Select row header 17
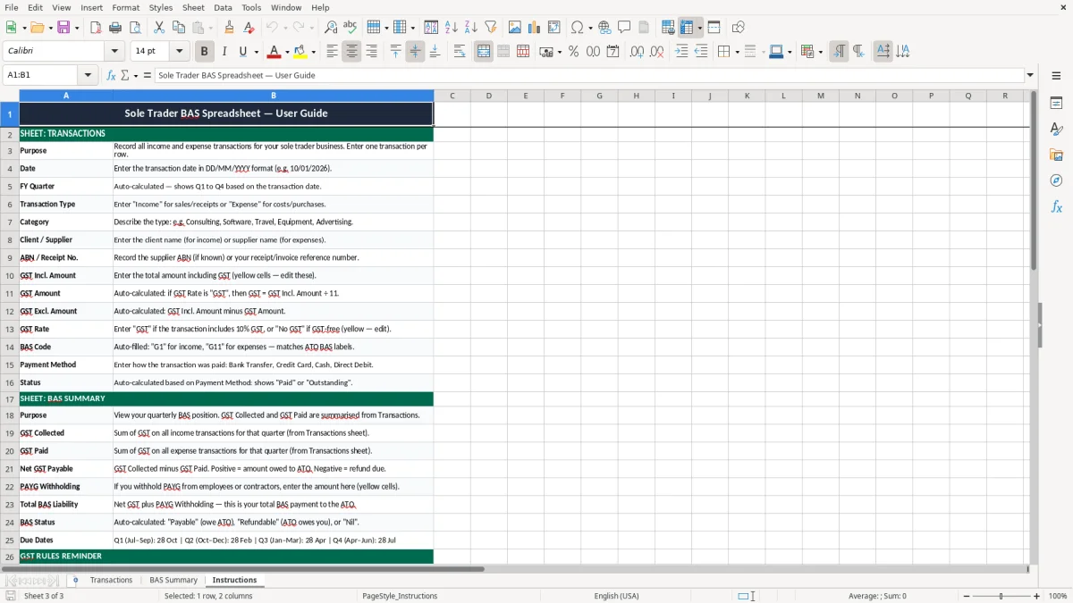 pos(10,398)
